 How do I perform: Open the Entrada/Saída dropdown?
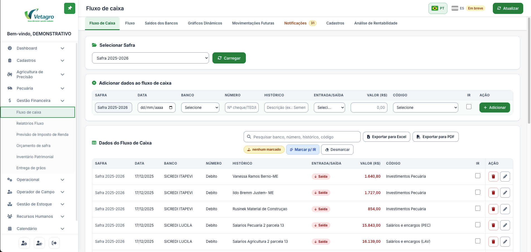pyautogui.click(x=329, y=107)
